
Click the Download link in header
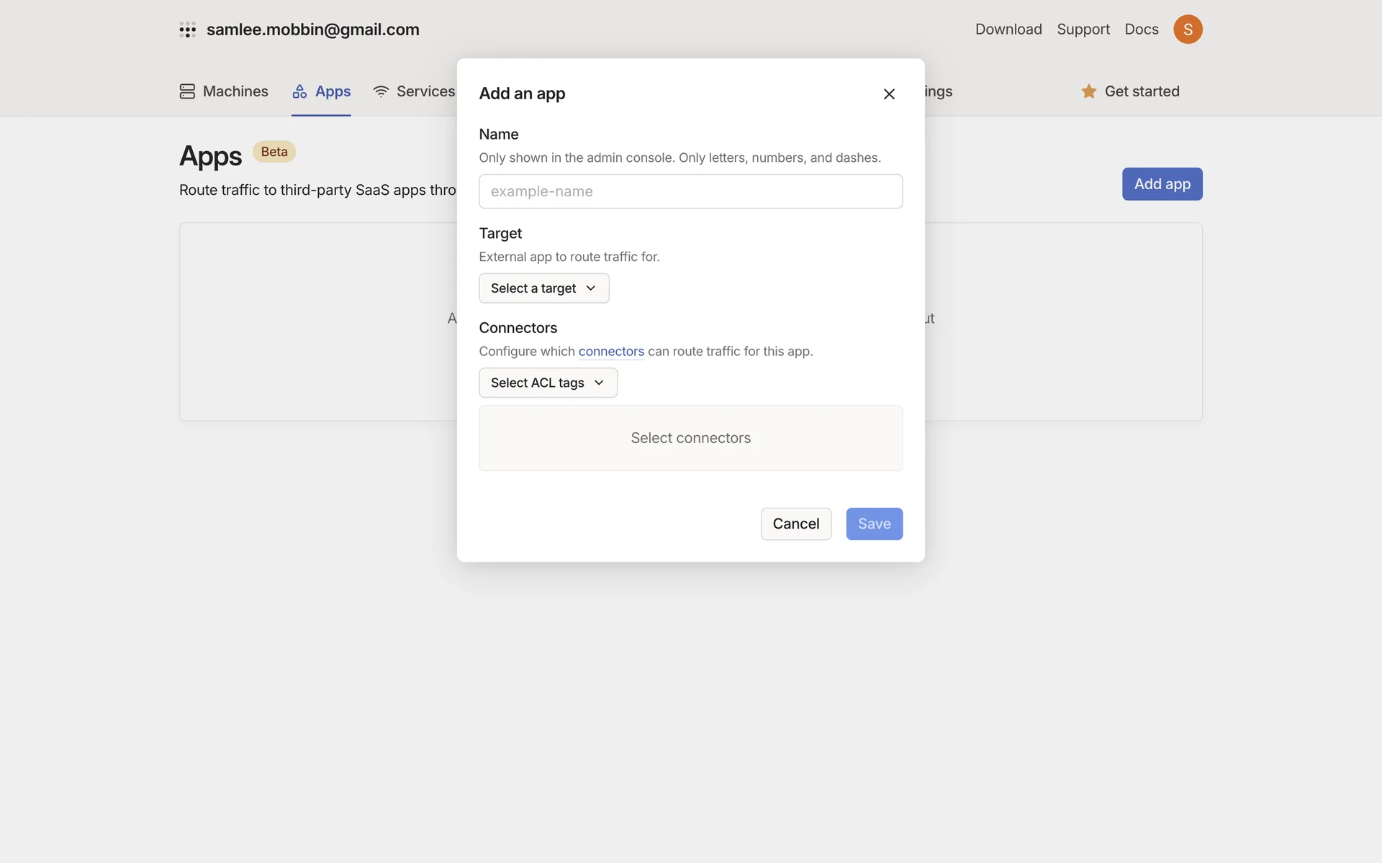tap(1008, 29)
